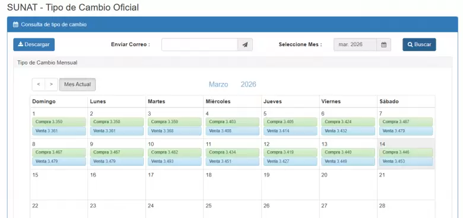
Task: Click the Tipo de Cambio Mensual heading
Action: [x=47, y=63]
